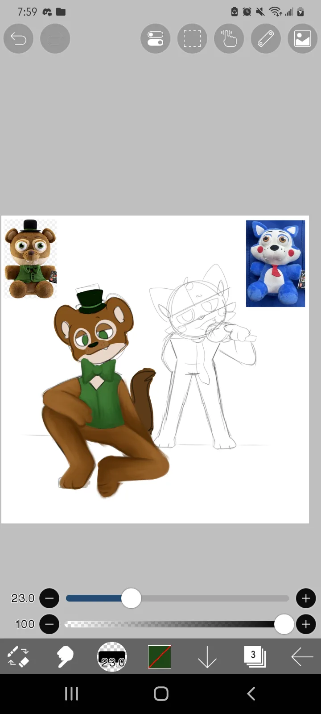Increase brush thickness with plus button
The height and width of the screenshot is (714, 321).
306,598
